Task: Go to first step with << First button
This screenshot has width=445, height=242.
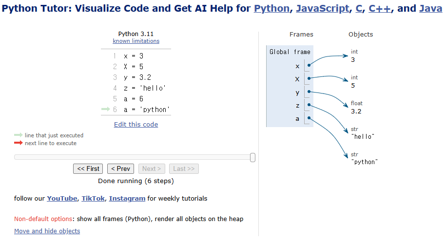Action: (88, 168)
